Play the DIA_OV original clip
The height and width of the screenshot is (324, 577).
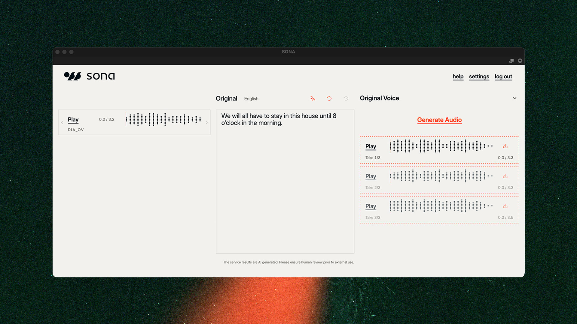coord(73,120)
